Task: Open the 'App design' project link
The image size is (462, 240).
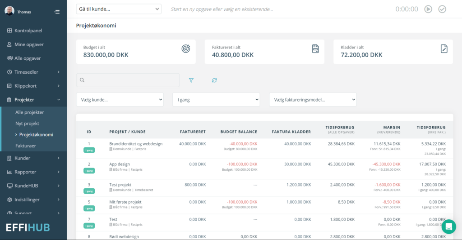Action: pyautogui.click(x=120, y=164)
